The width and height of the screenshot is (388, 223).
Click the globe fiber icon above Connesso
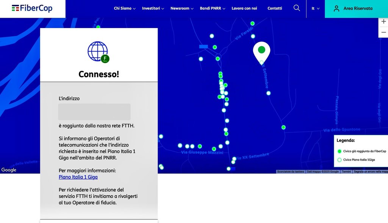(x=99, y=52)
